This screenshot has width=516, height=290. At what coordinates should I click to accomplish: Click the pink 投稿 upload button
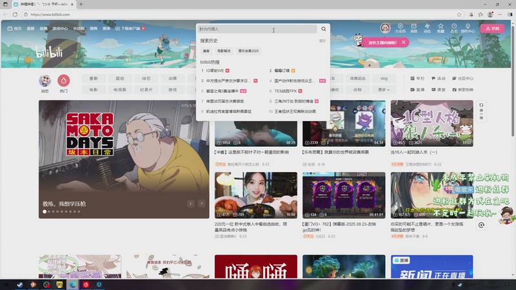[492, 28]
